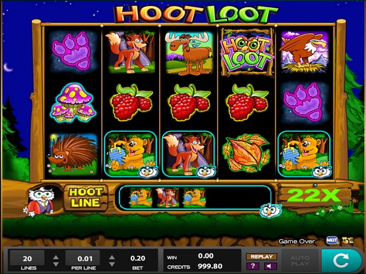Viewport: 366px width, 274px height.
Task: Click the Hoot Loot wild symbol on the reels
Action: [247, 52]
